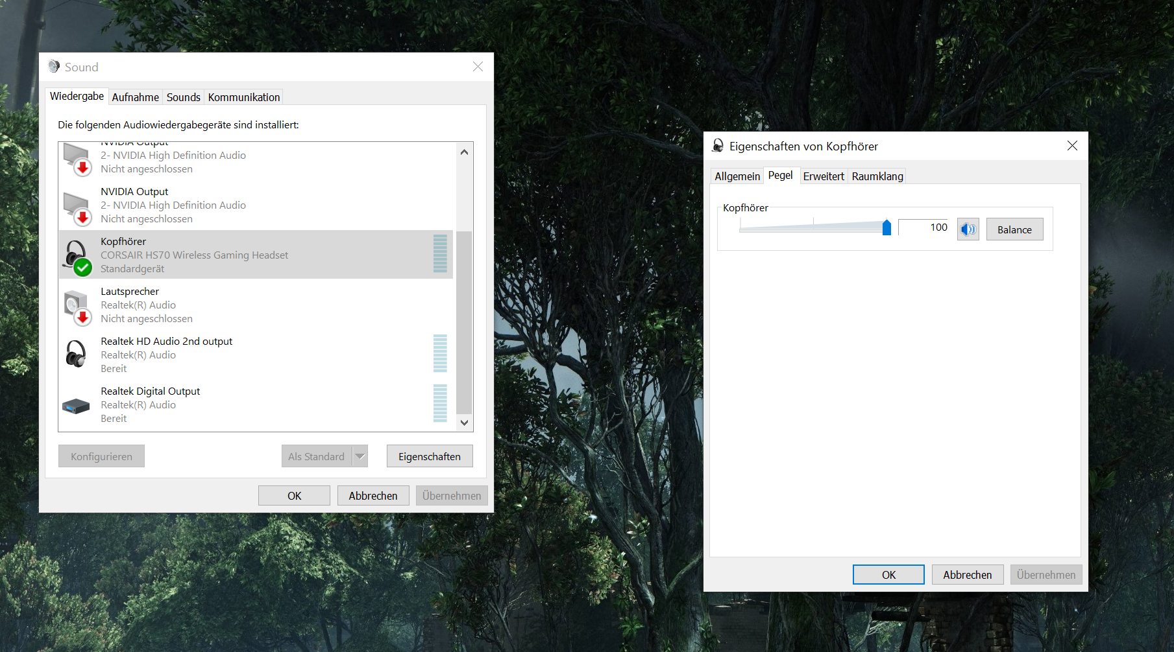Select Realtek HD Audio 2nd output row
1174x652 pixels.
[x=256, y=355]
